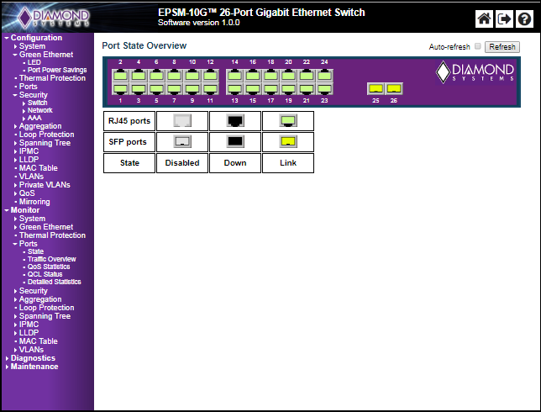Open Traffic Overview link
Screen dimensions: 541x412
(52, 259)
